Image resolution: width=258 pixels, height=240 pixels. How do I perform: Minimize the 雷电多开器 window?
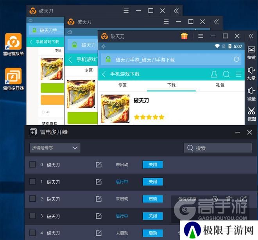238,132
